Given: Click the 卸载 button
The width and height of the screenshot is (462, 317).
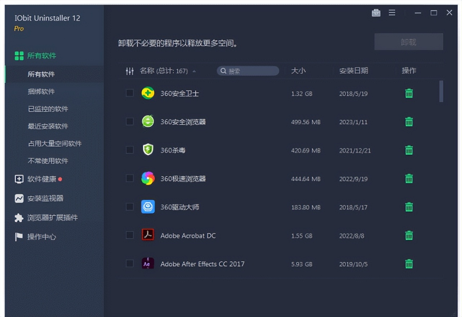Looking at the screenshot, I should pyautogui.click(x=409, y=41).
